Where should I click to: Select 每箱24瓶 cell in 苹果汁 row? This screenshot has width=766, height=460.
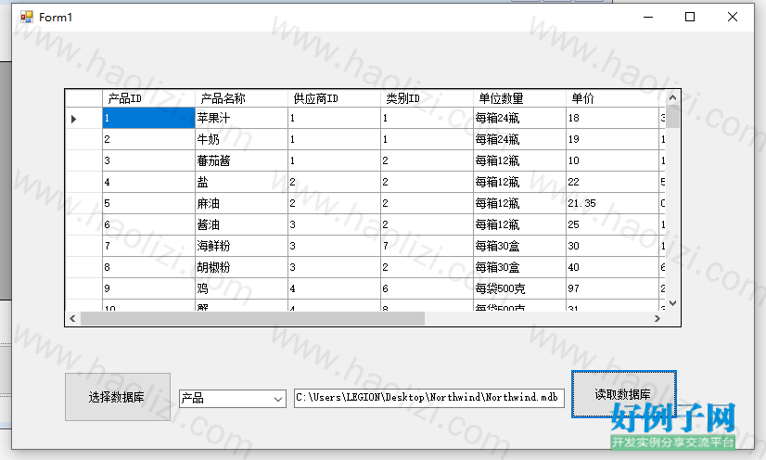[x=519, y=118]
